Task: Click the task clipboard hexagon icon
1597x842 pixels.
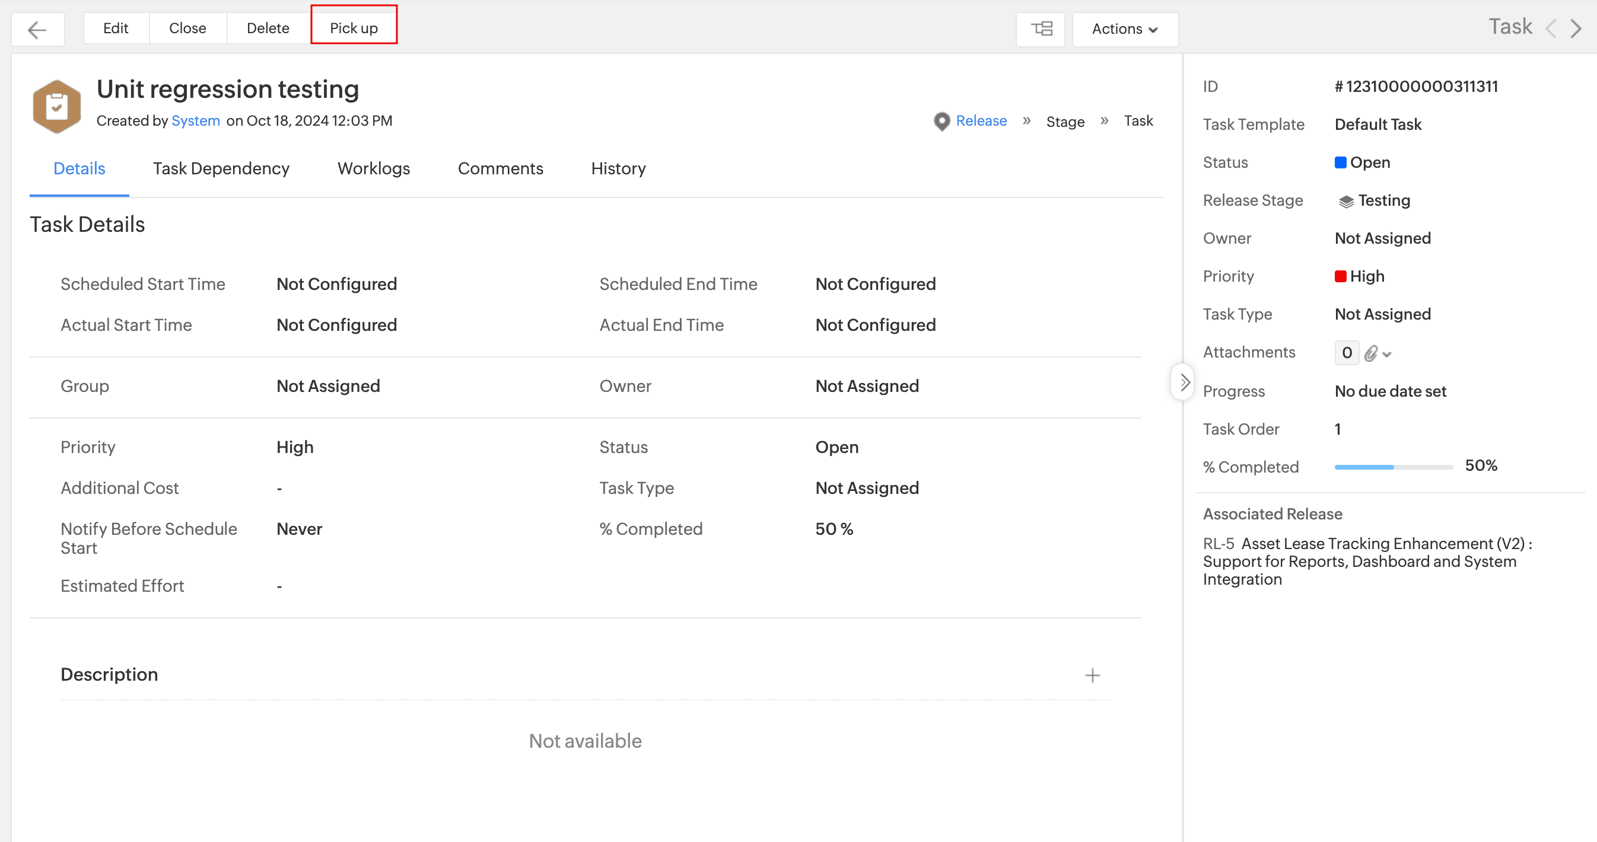Action: tap(56, 106)
